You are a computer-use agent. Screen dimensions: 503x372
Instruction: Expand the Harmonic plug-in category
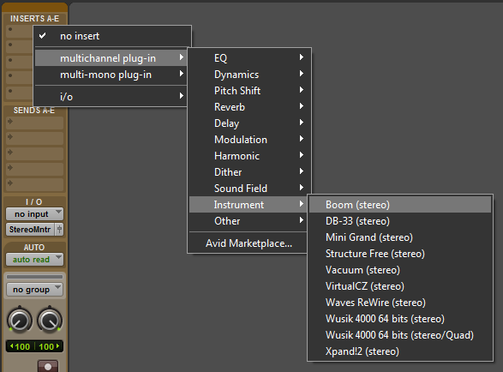[x=249, y=156]
